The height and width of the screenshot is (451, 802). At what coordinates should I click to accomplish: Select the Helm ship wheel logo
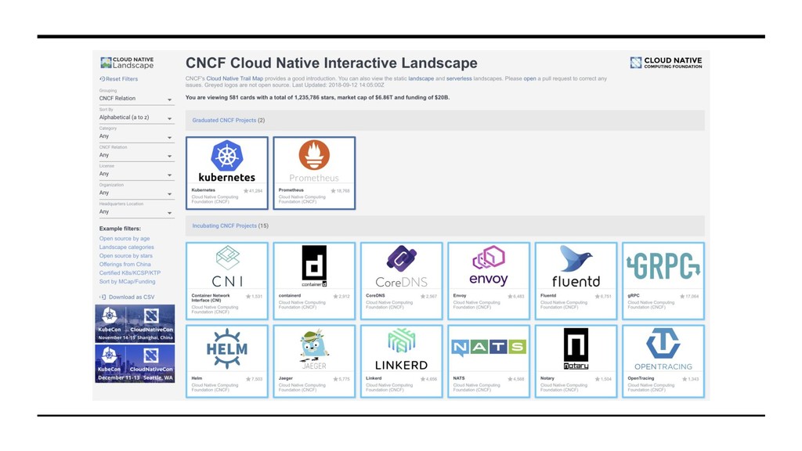(x=227, y=349)
